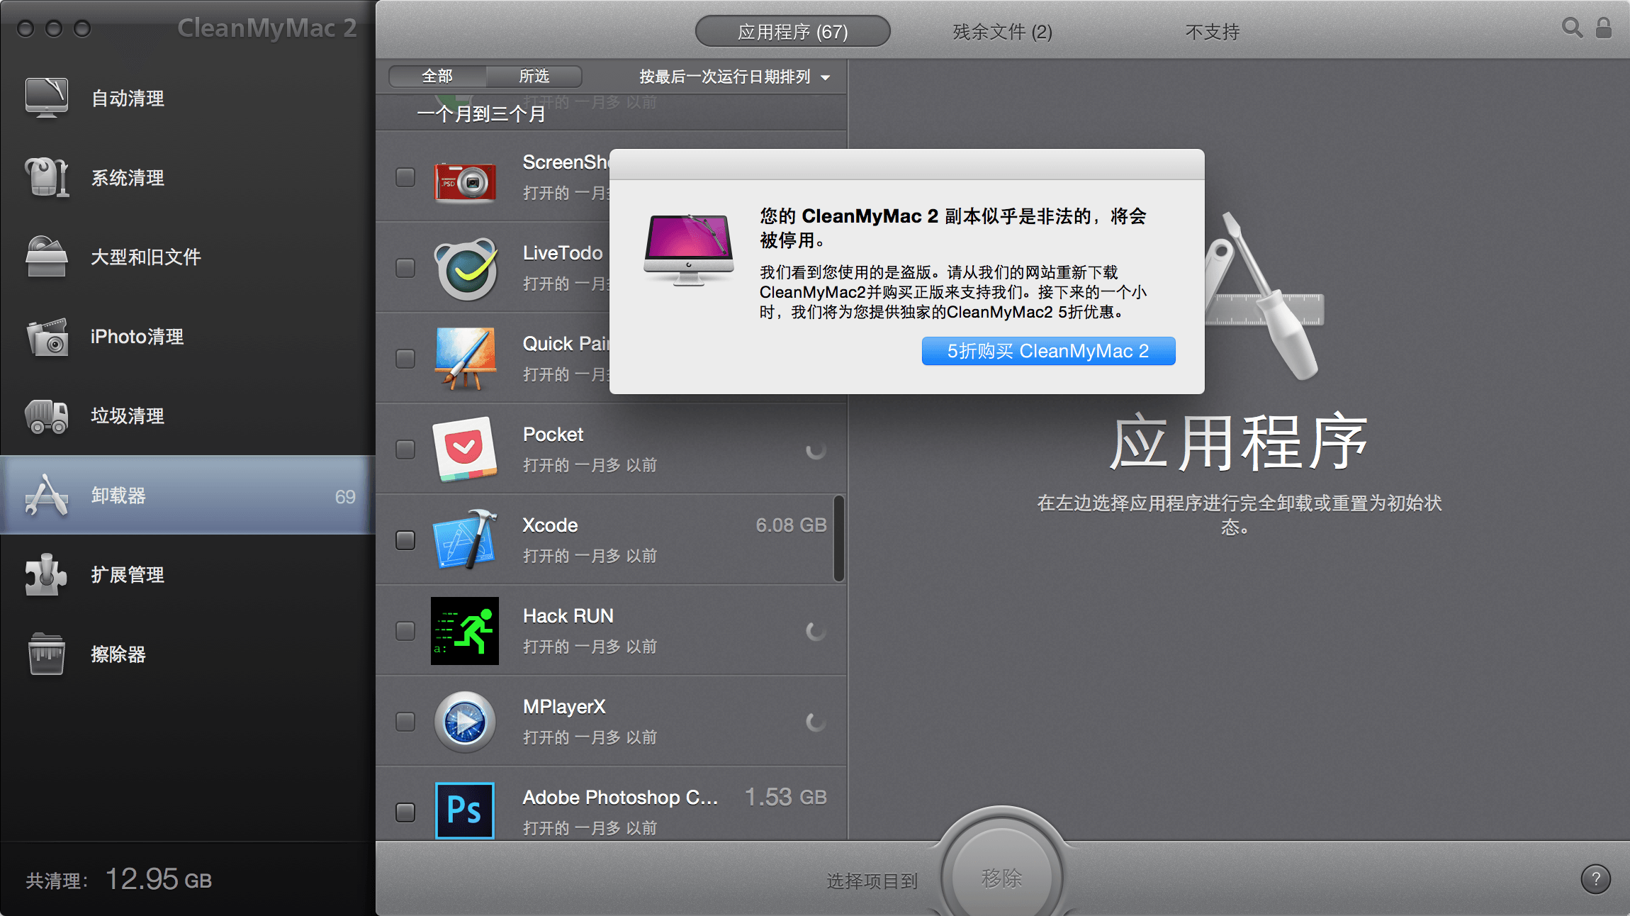Click the help question mark icon
Viewport: 1630px width, 916px height.
pyautogui.click(x=1595, y=879)
